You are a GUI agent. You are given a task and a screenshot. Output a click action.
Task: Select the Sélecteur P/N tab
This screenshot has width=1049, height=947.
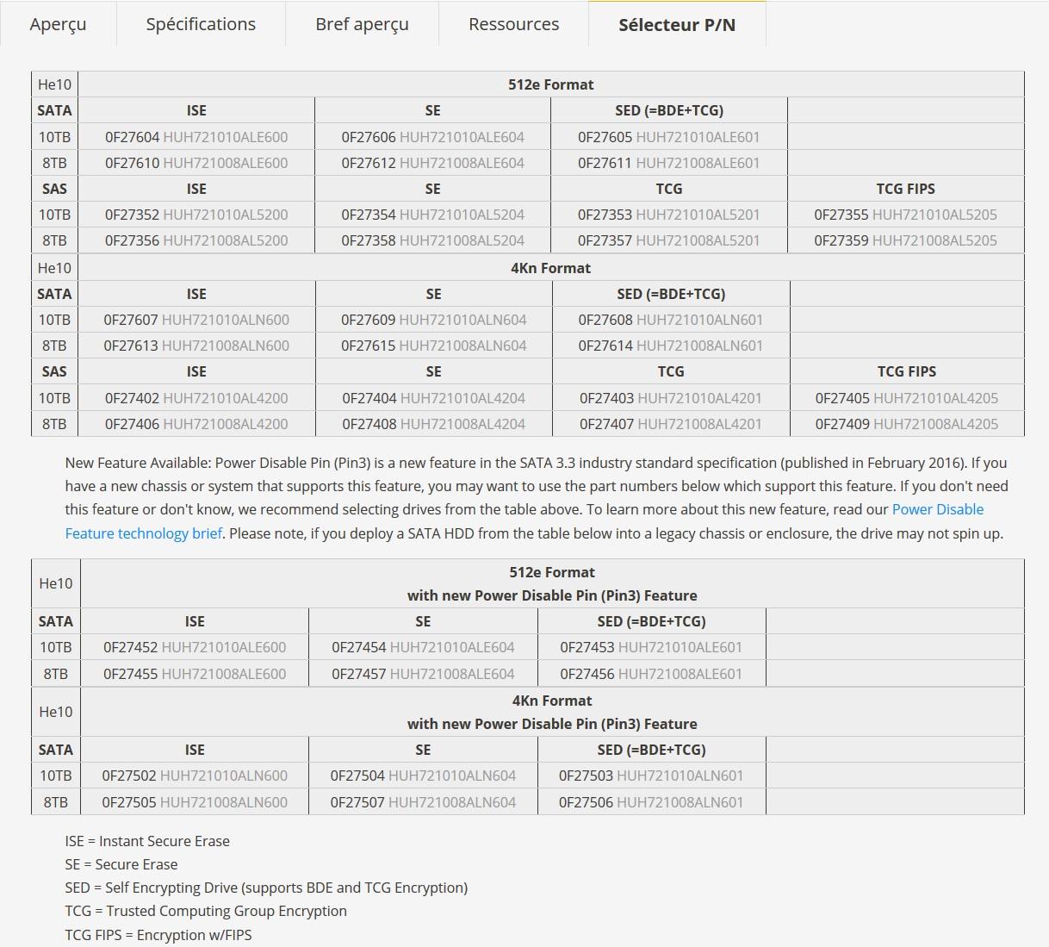click(x=677, y=24)
